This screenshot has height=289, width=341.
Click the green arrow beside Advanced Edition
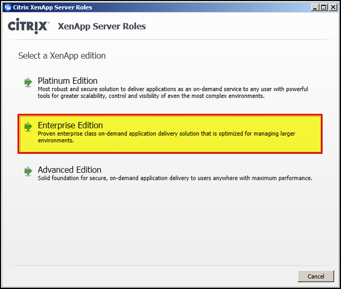[x=28, y=171]
